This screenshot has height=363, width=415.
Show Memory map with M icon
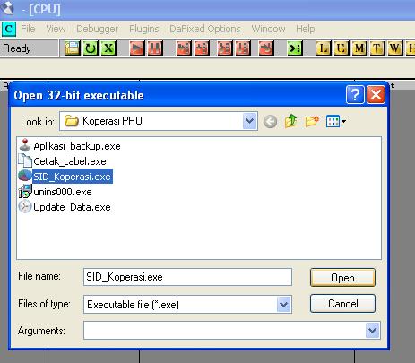point(359,48)
